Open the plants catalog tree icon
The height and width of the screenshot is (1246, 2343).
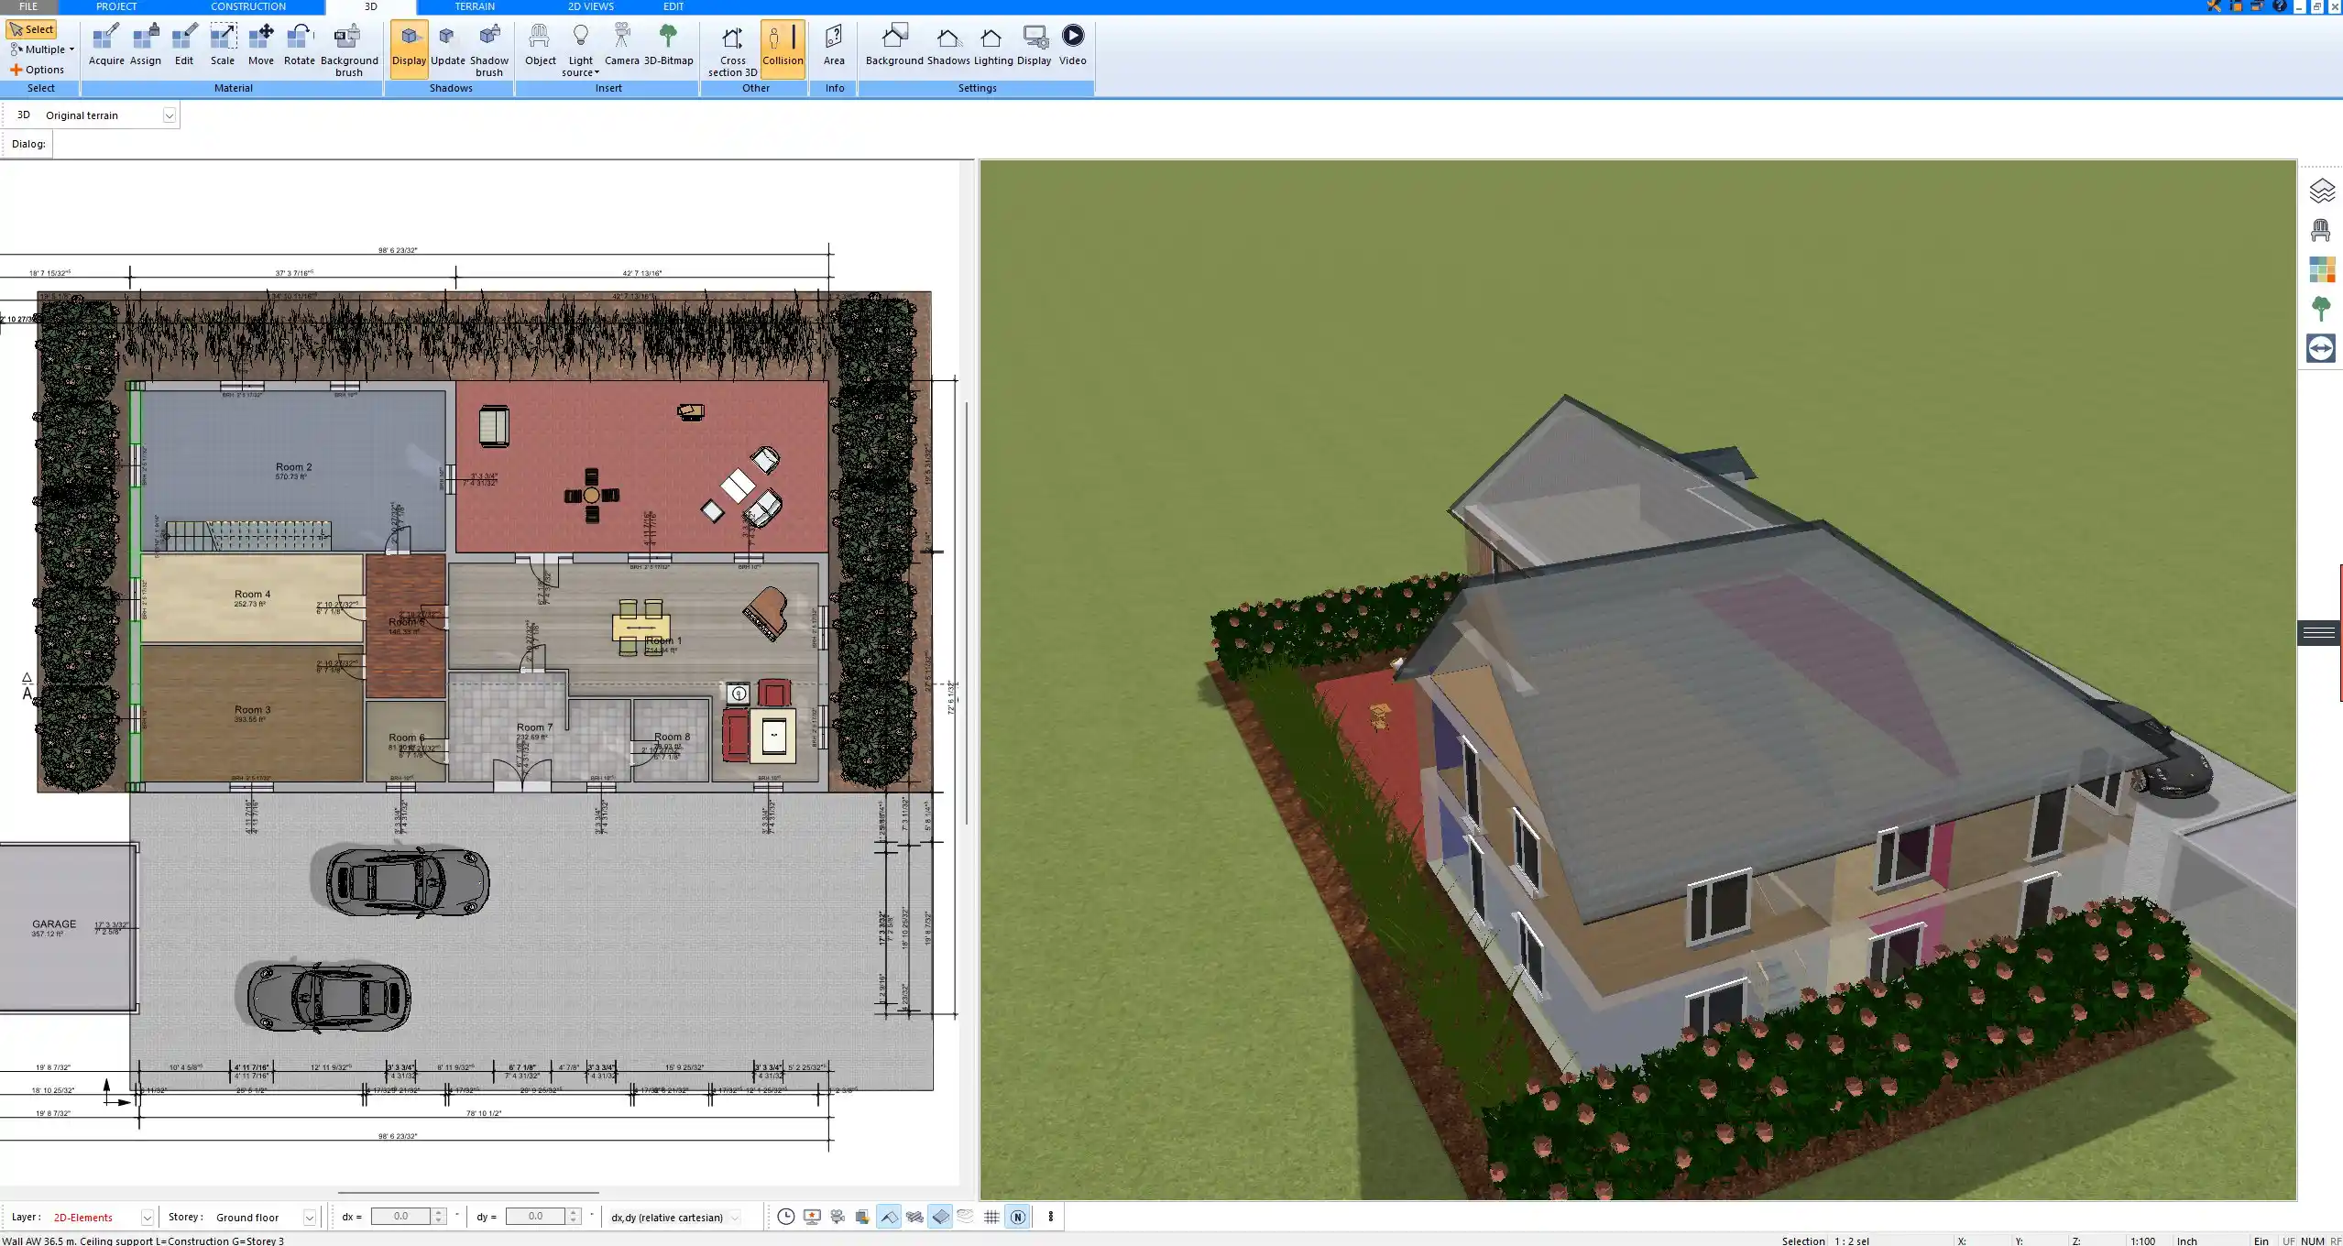(x=2321, y=309)
